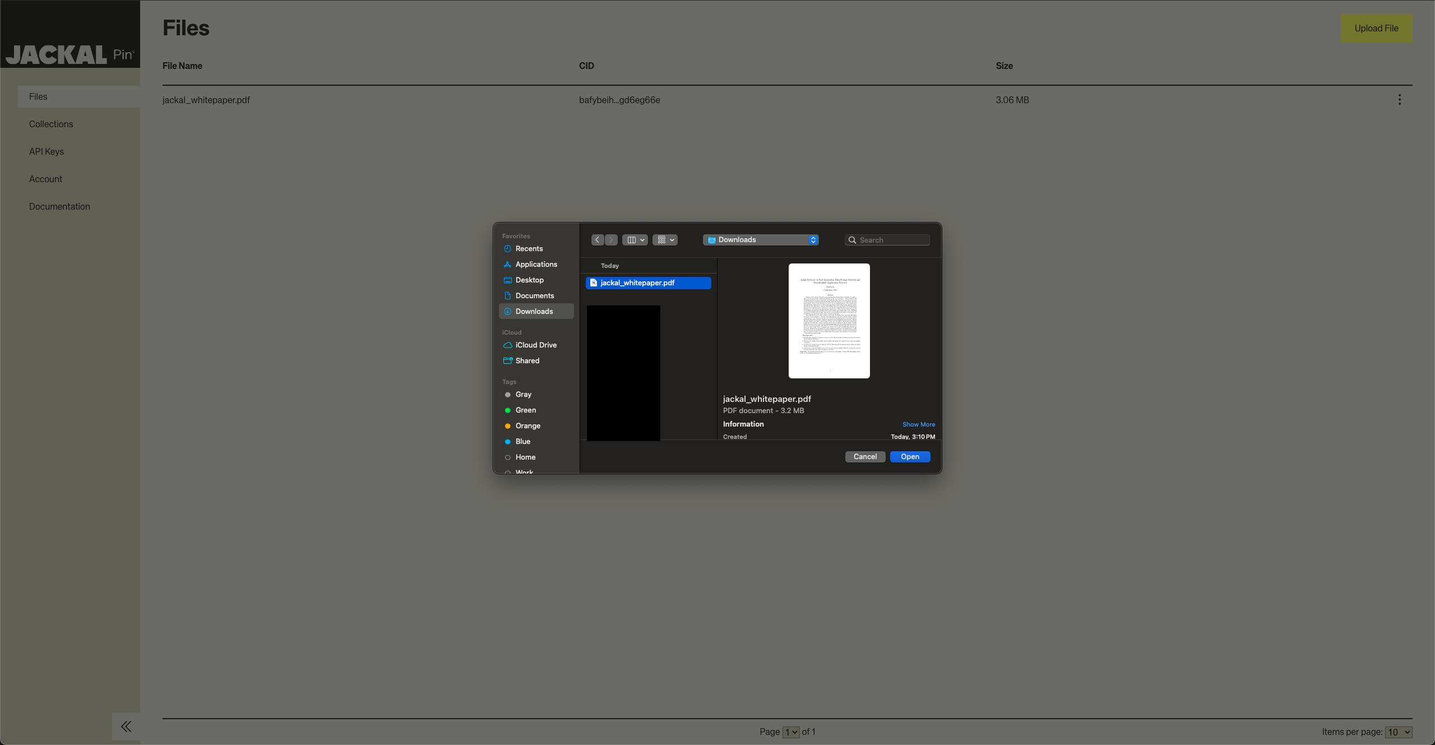Open the Files section in Jackal sidebar
This screenshot has width=1435, height=745.
click(79, 97)
